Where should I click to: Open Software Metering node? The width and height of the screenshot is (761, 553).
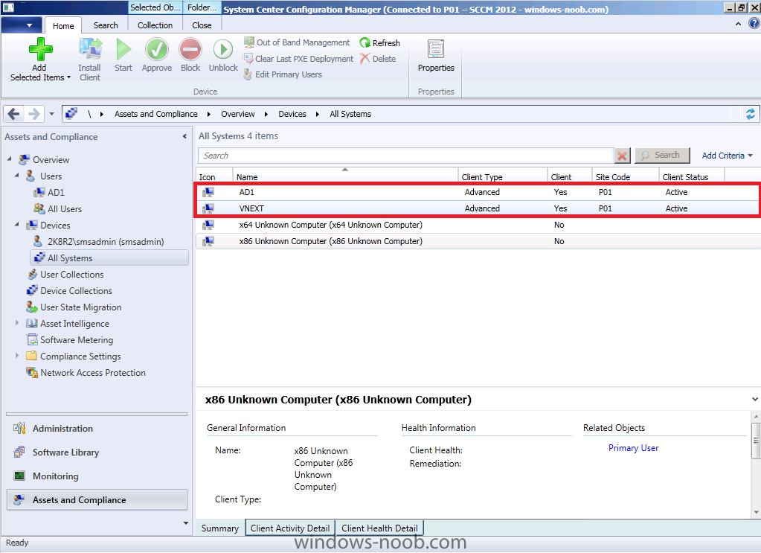coord(76,340)
